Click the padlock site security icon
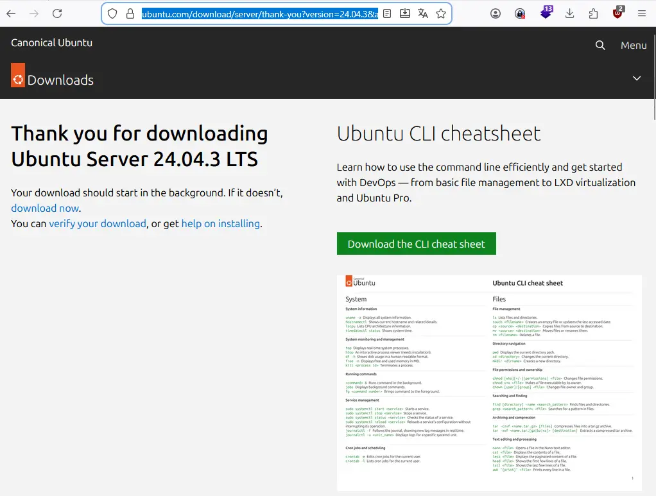 [x=130, y=13]
